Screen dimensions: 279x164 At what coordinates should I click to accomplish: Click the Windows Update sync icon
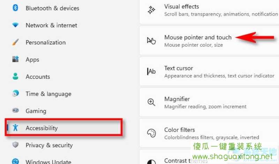[x=15, y=161]
